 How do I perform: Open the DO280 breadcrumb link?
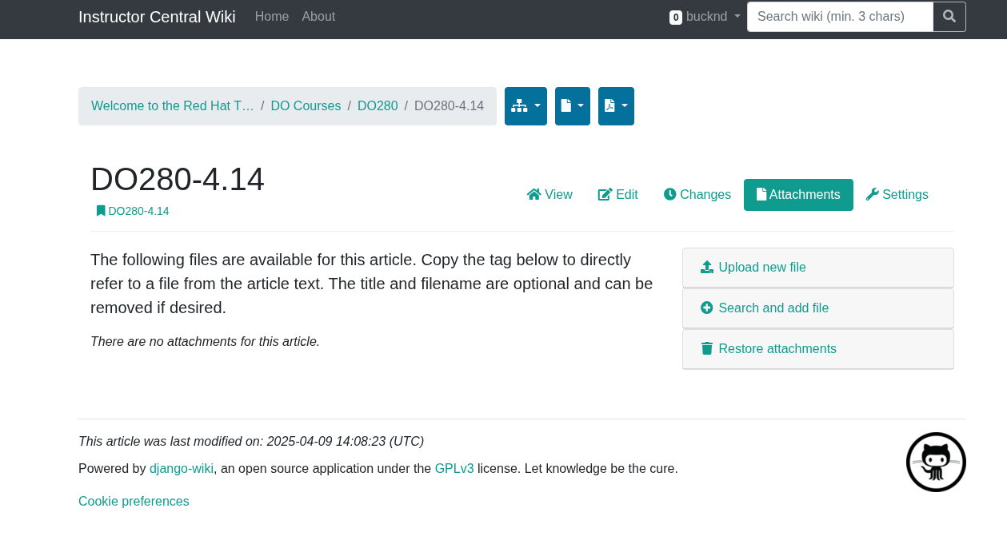(378, 106)
